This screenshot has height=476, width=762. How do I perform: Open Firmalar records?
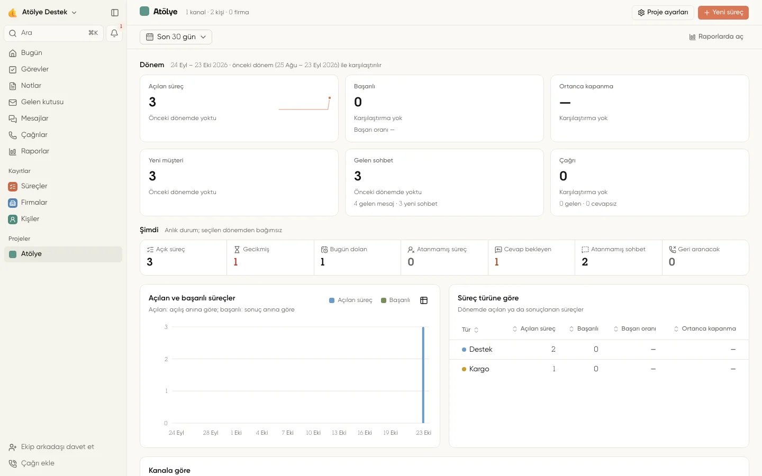click(63, 203)
